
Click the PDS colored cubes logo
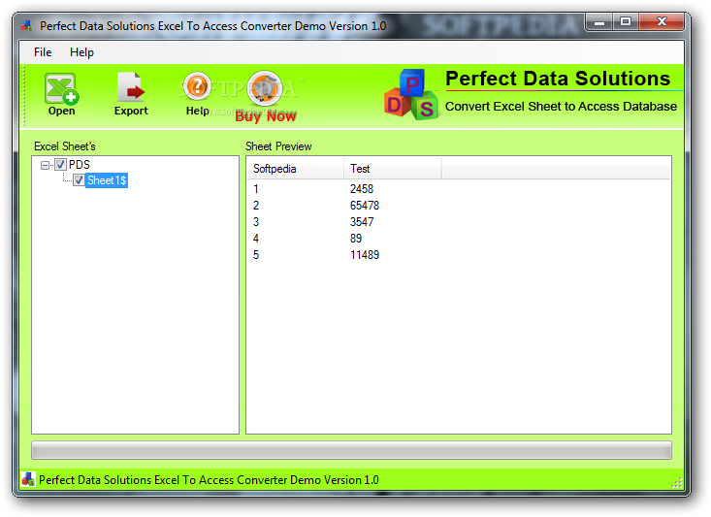(x=411, y=94)
